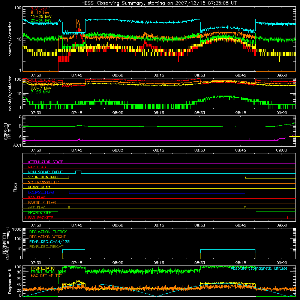Screen dimensions: 300x300
Task: Select the REAR_DEC_WEIGHT legend label
Action: coord(46,247)
